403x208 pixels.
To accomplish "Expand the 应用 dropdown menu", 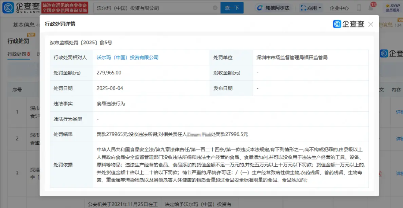I will (x=311, y=8).
